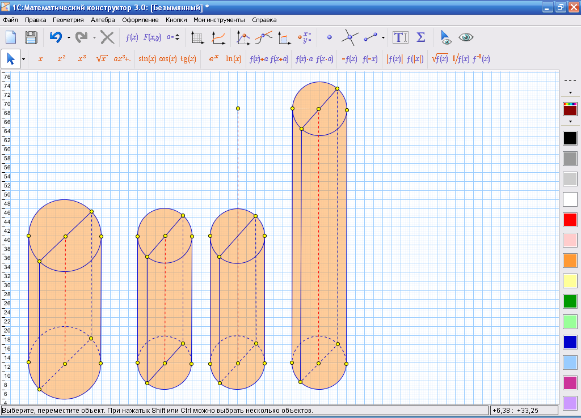Click the Sigma sum tool
This screenshot has height=418, width=581.
(420, 37)
